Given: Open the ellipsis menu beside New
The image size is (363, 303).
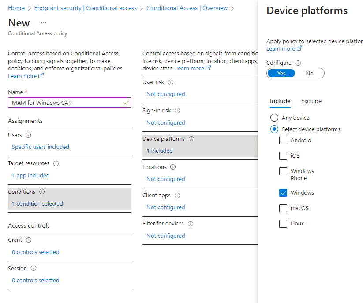Looking at the screenshot, I should (x=43, y=23).
